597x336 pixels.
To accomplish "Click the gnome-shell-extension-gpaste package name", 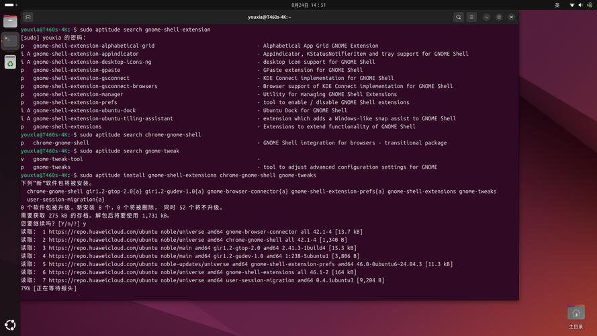I will tap(77, 70).
